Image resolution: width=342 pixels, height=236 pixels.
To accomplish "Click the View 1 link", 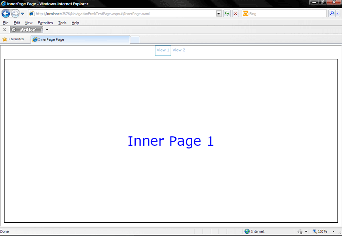I will pos(163,50).
